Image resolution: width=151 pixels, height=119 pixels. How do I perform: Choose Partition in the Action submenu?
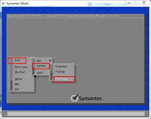click(x=41, y=66)
